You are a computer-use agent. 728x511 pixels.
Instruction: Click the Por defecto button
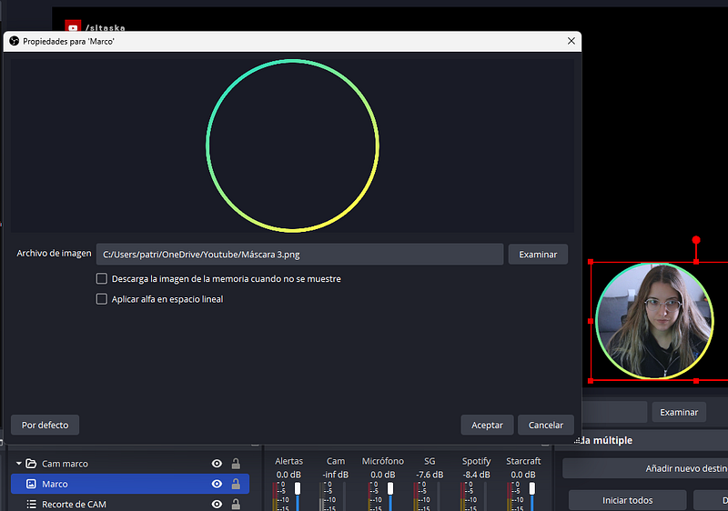(x=45, y=425)
